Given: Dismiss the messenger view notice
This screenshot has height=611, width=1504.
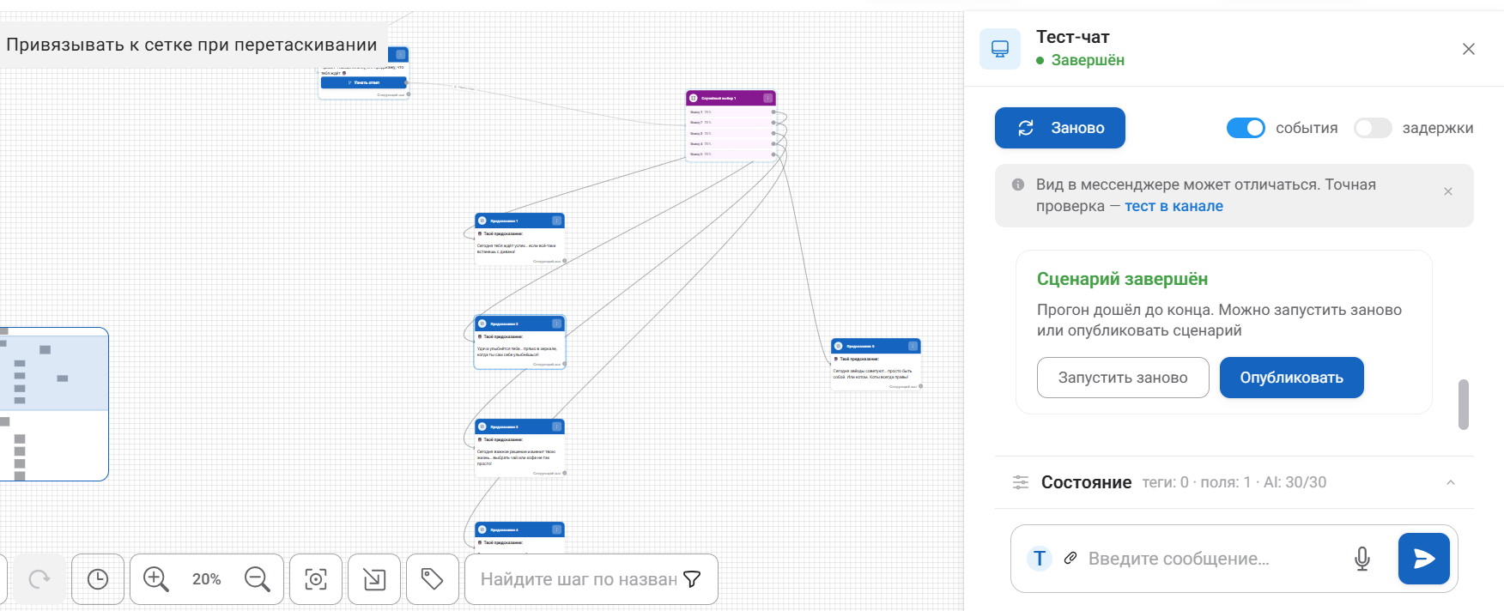Looking at the screenshot, I should pos(1448,191).
